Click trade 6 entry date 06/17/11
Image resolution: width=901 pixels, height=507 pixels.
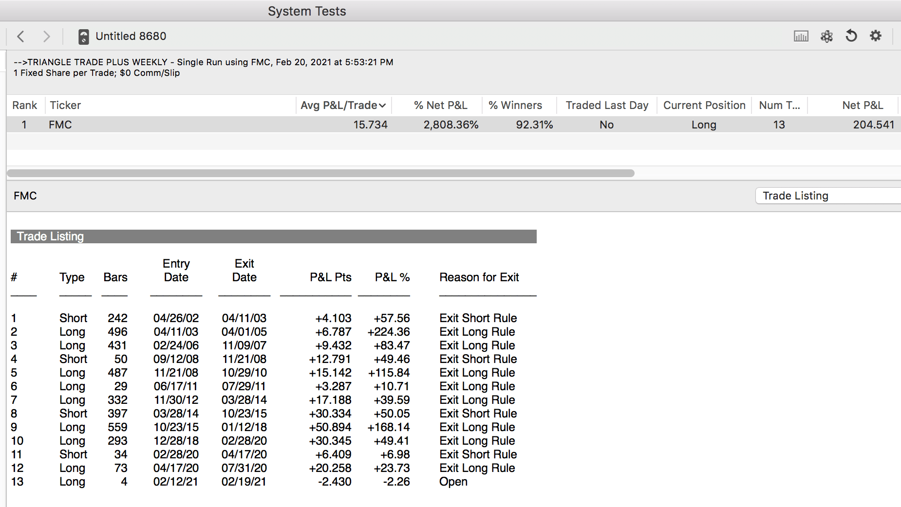click(x=176, y=386)
